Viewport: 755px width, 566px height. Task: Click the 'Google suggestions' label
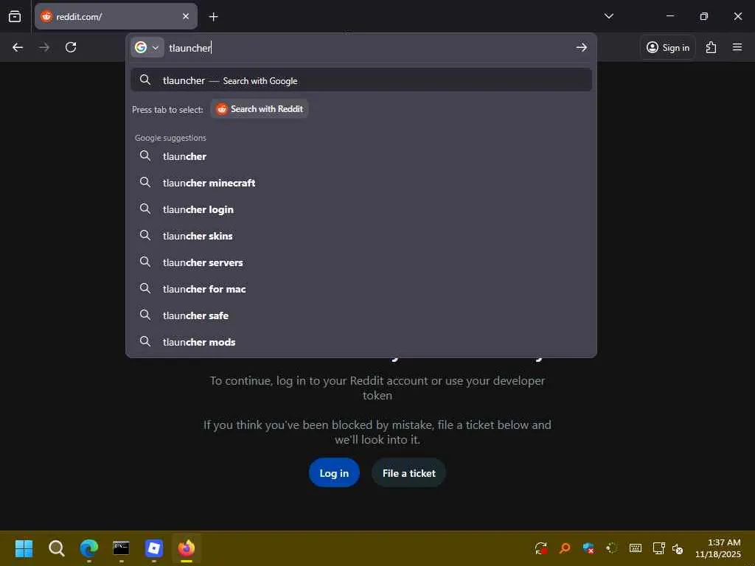pos(170,138)
